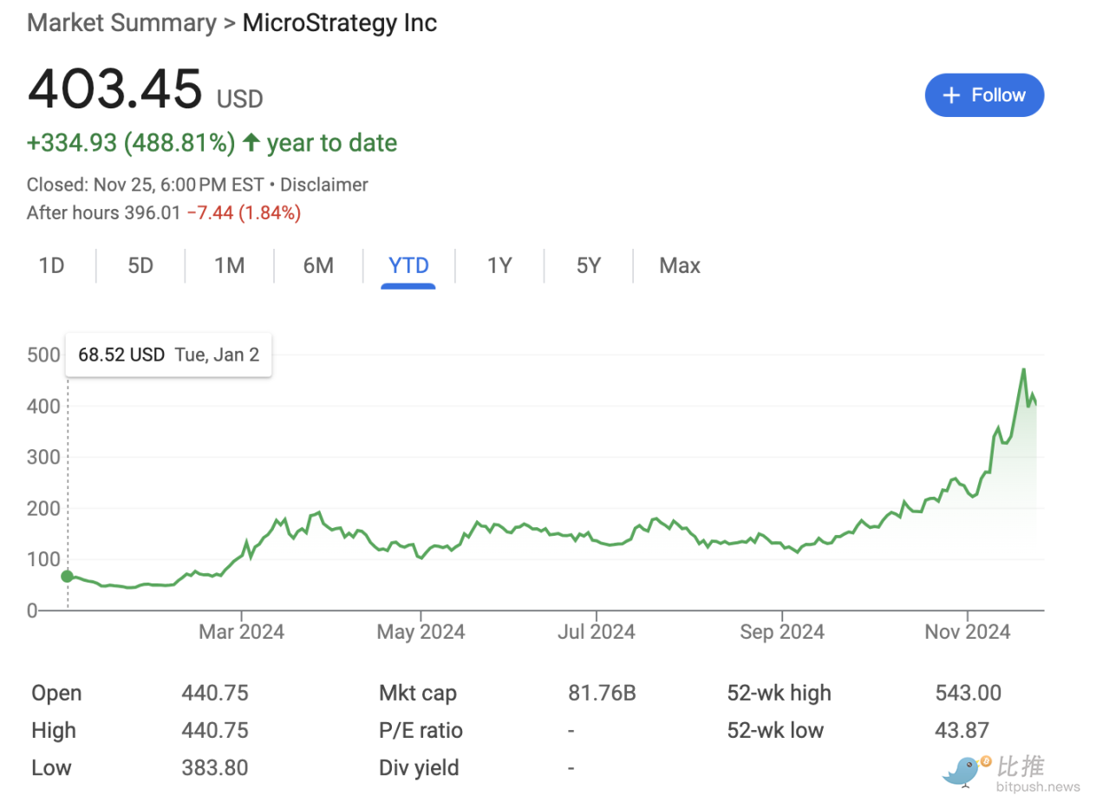Click the green dot marking the Jan 2 price

coord(67,576)
